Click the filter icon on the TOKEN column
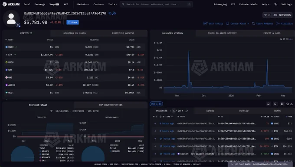 click(x=272, y=117)
